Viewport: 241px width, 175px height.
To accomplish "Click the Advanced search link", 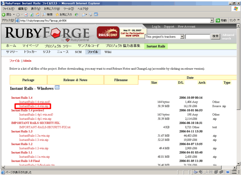I will (x=228, y=37).
